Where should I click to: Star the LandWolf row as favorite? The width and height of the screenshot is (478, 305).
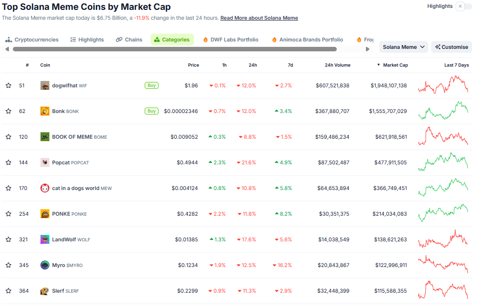[8, 239]
